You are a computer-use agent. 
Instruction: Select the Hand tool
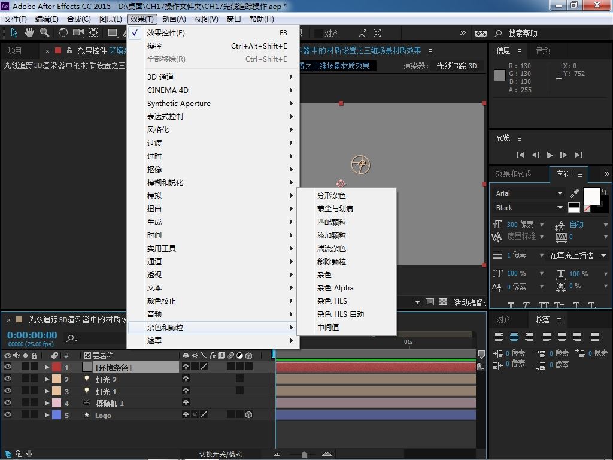(29, 33)
